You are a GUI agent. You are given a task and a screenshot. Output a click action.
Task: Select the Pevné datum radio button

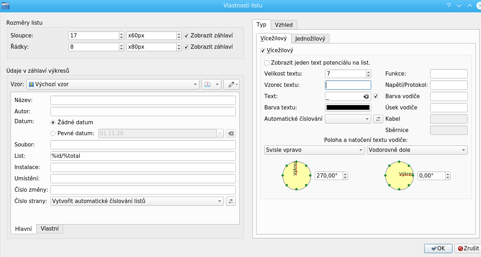point(53,133)
